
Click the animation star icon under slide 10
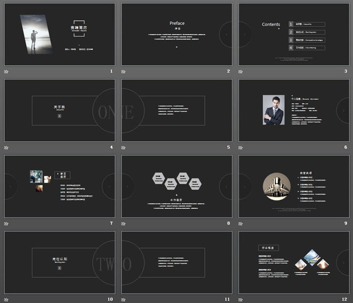[6, 300]
